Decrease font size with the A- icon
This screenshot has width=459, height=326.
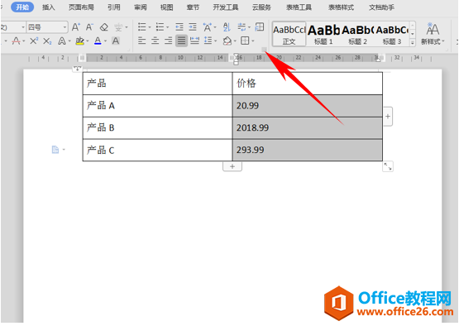pos(89,27)
